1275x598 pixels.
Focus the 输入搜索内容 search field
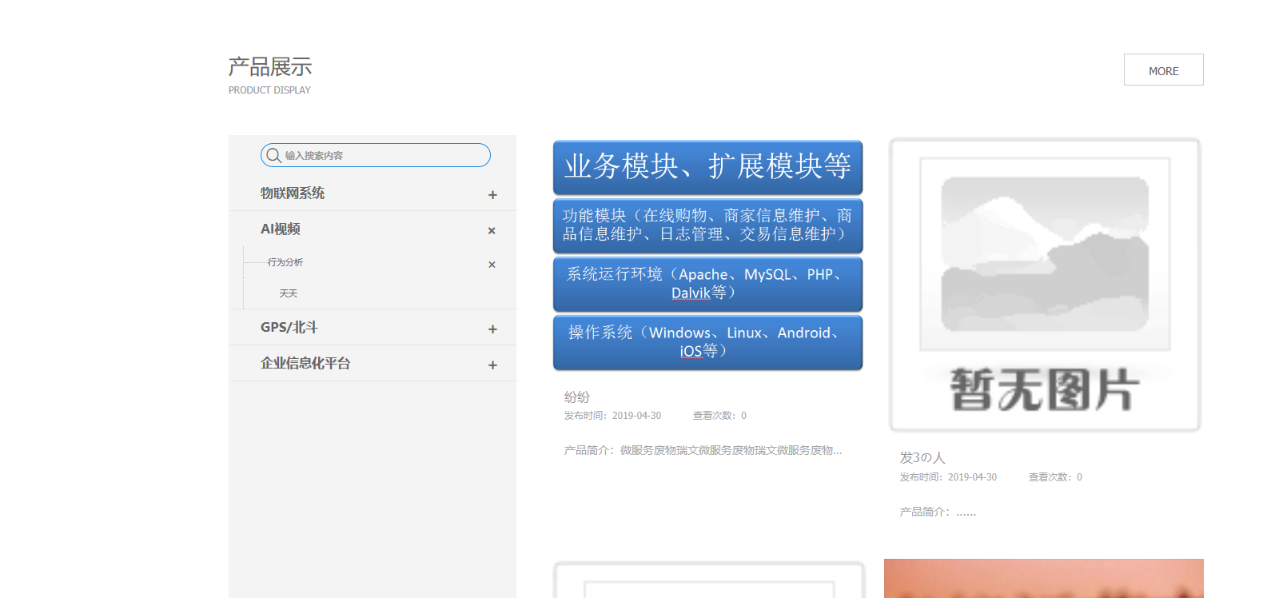376,155
